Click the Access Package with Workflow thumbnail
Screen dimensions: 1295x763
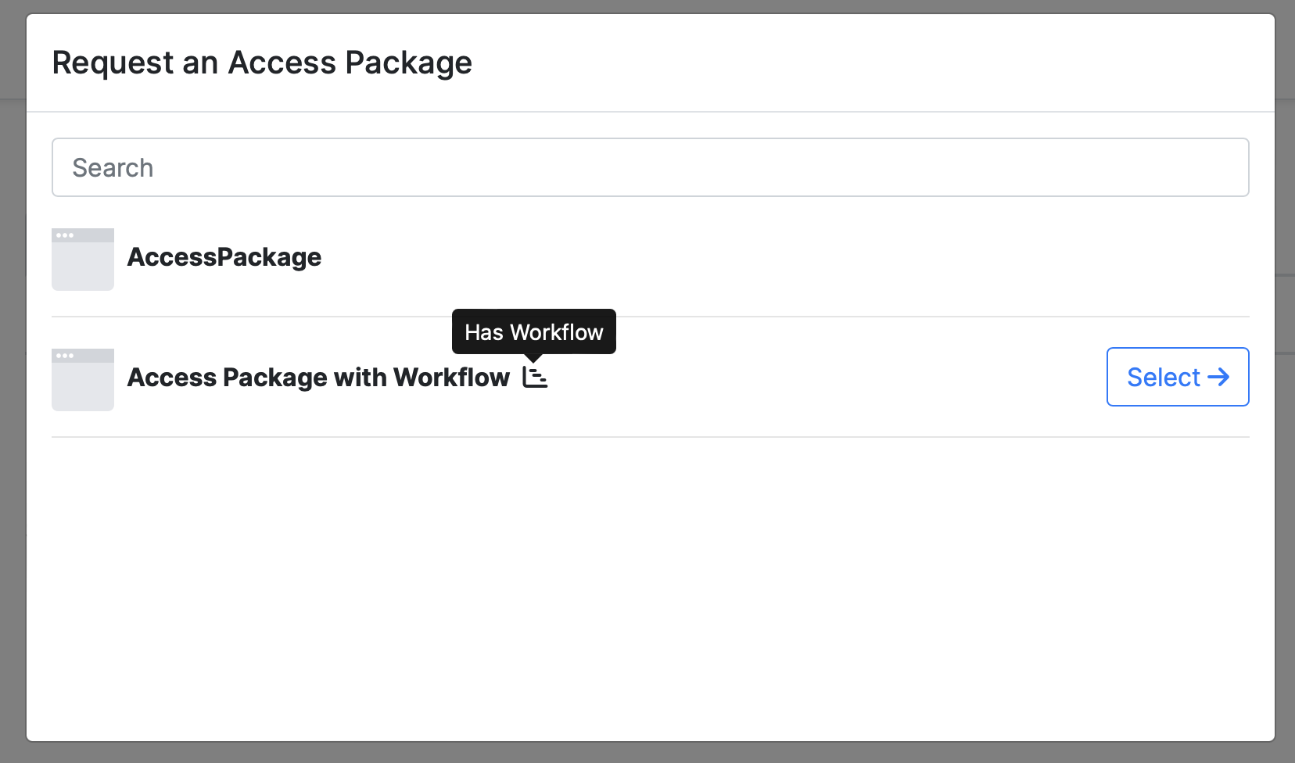(83, 380)
